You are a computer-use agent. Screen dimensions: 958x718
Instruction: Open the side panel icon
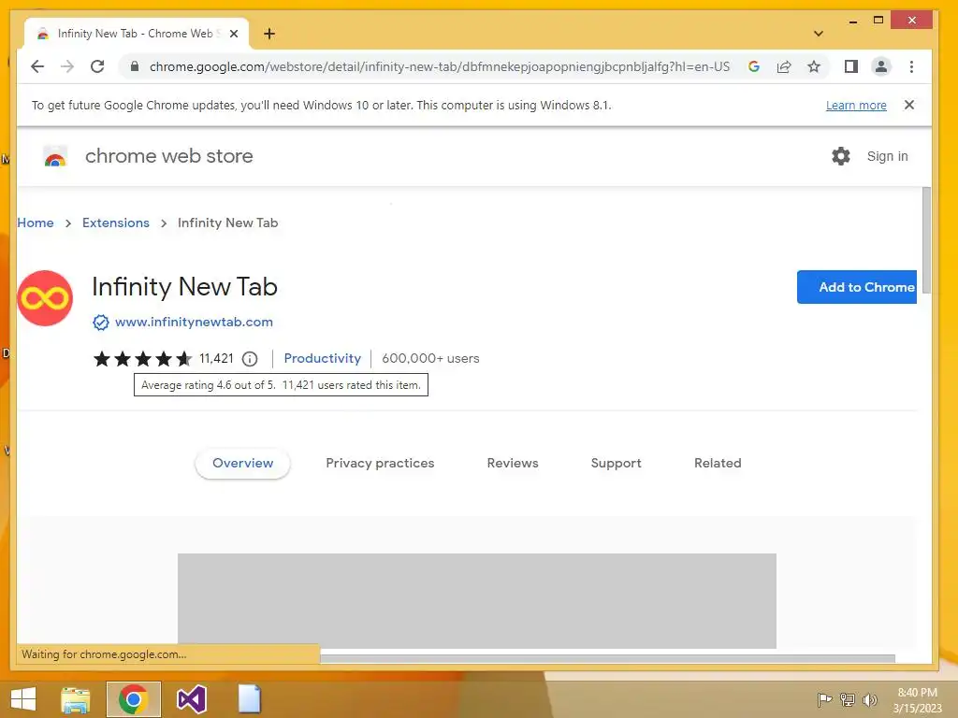click(x=851, y=66)
